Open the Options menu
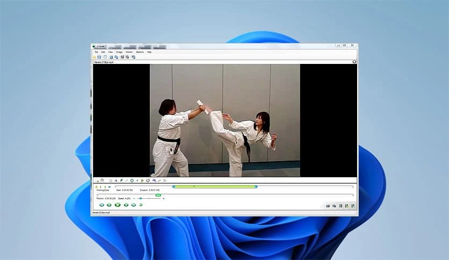 tap(140, 52)
